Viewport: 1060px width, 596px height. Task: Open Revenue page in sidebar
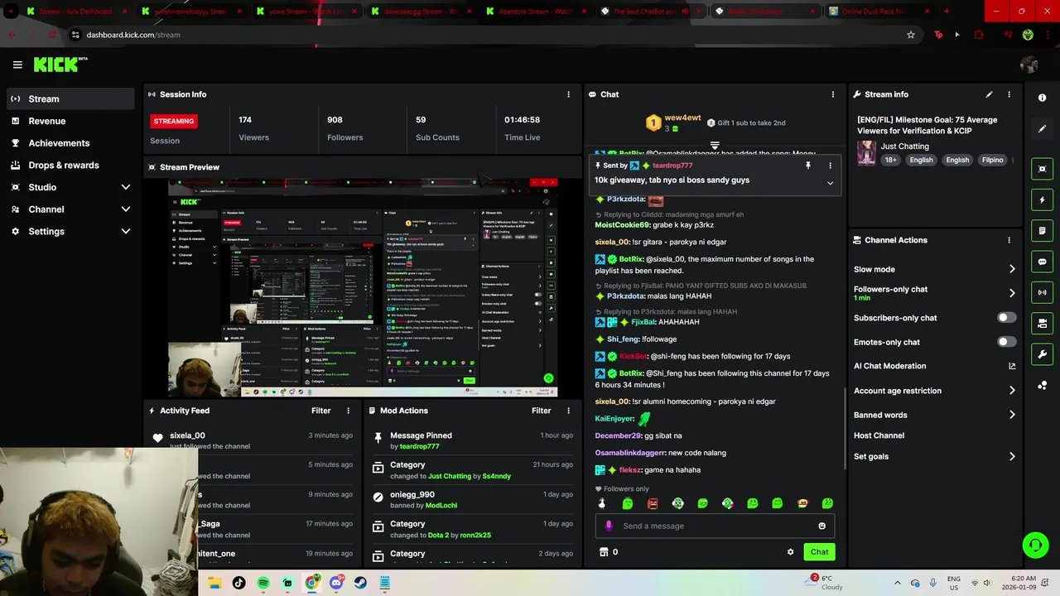(70, 121)
